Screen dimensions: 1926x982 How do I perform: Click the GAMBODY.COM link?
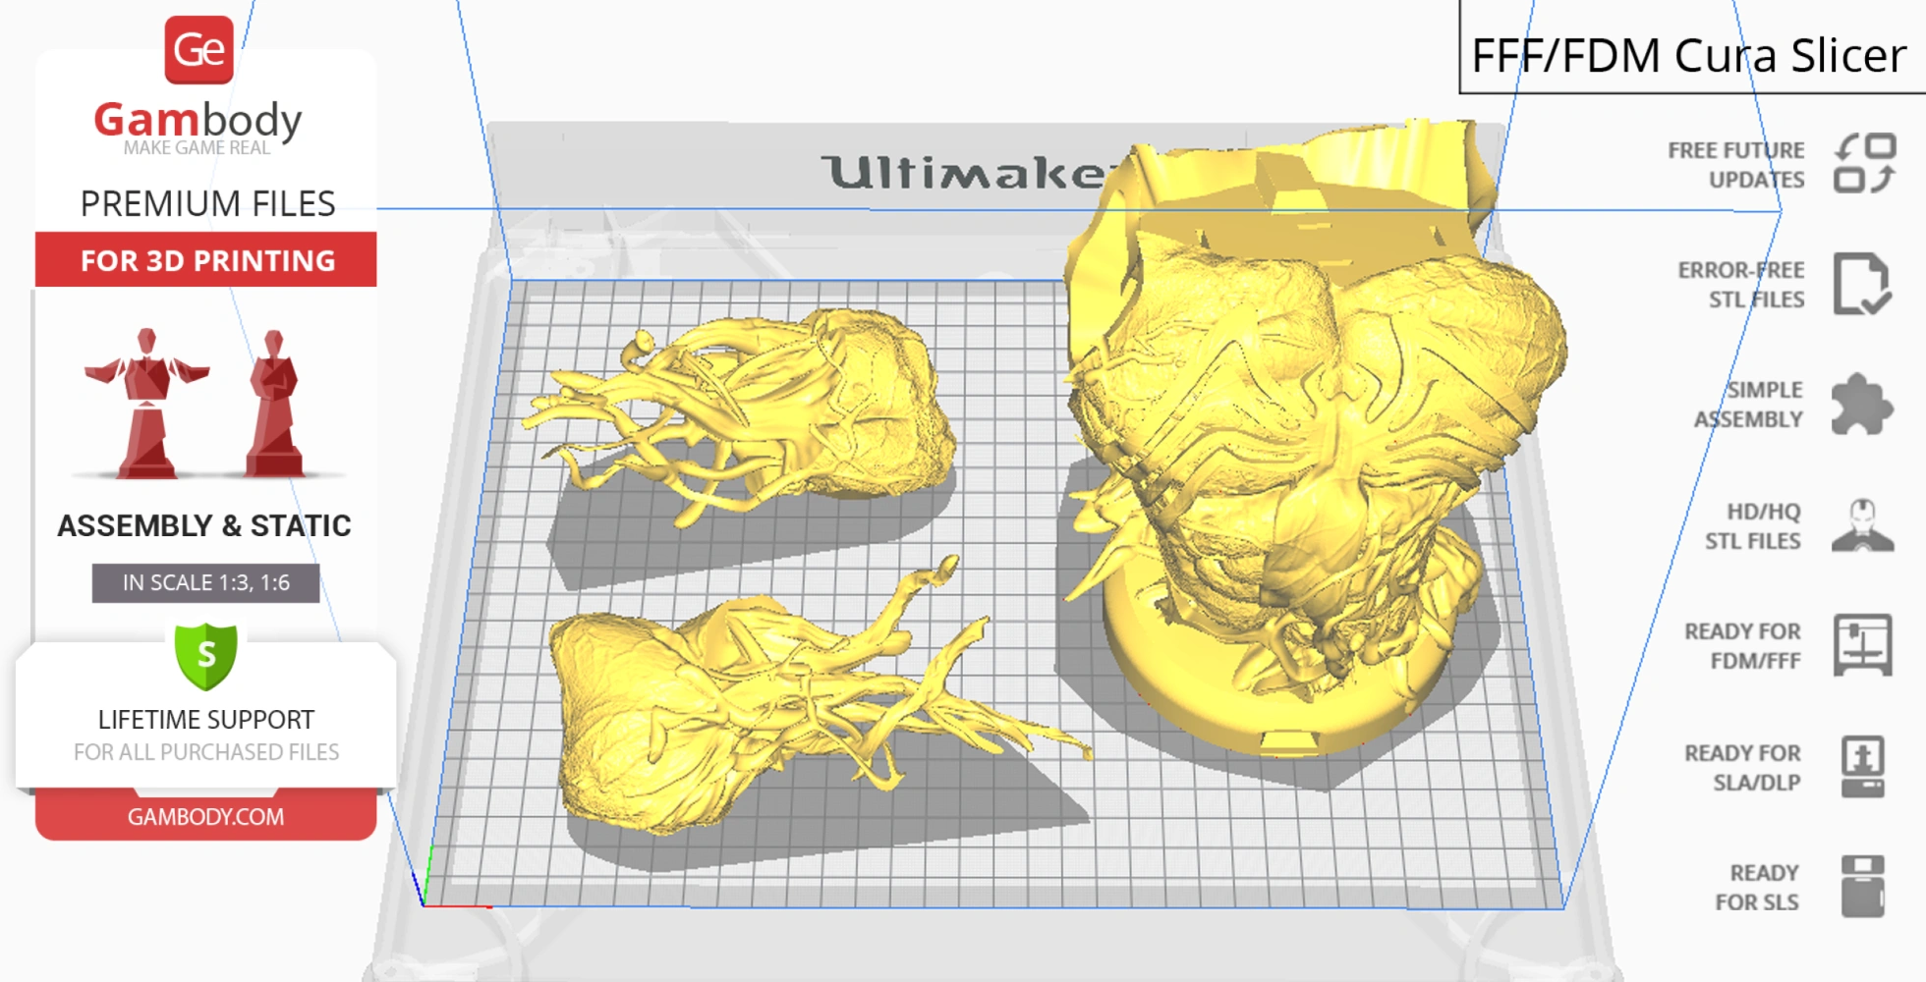tap(205, 817)
